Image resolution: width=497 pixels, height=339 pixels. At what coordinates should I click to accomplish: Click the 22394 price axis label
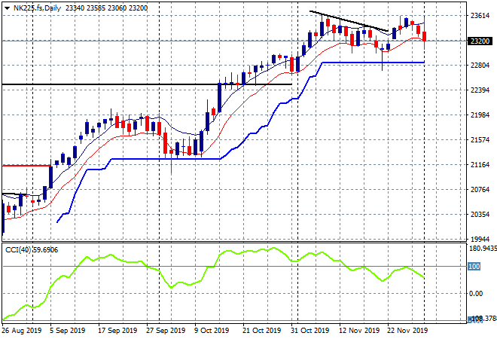(480, 90)
